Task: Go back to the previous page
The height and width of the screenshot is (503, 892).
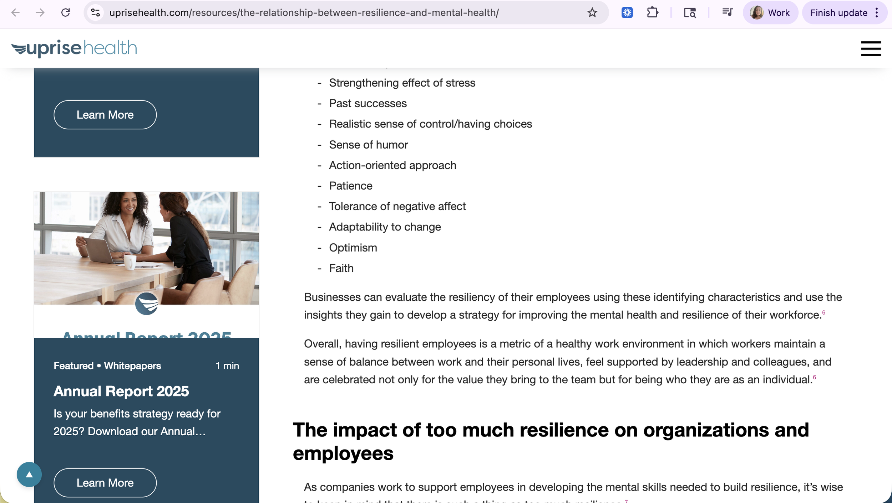Action: click(x=15, y=13)
